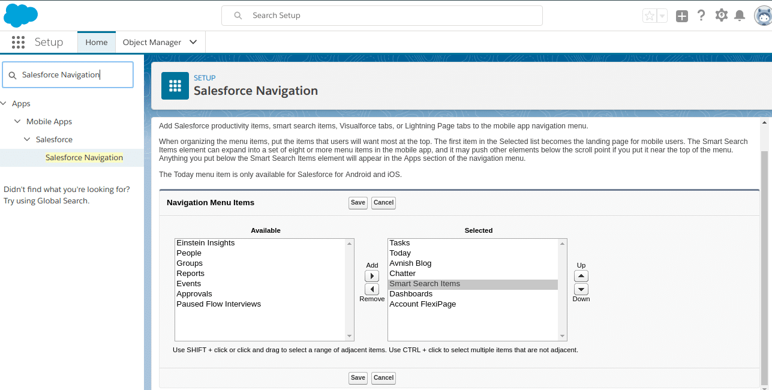Click the Search Setup field
Viewport: 772px width, 390px height.
pos(382,16)
